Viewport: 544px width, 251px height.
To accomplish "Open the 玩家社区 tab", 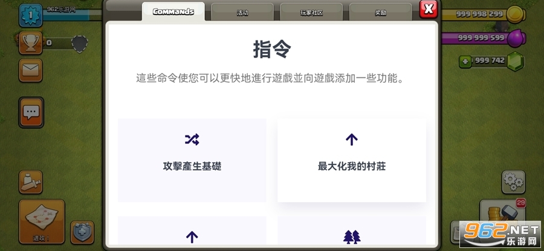I will (311, 13).
